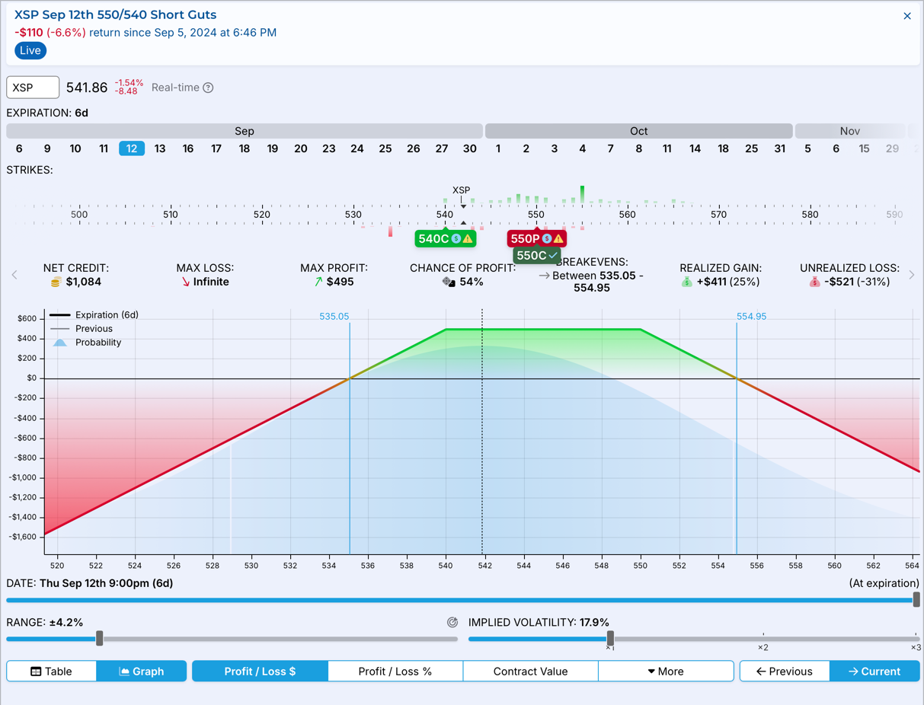Click the date slider handle at expiration
Viewport: 924px width, 705px height.
click(916, 600)
